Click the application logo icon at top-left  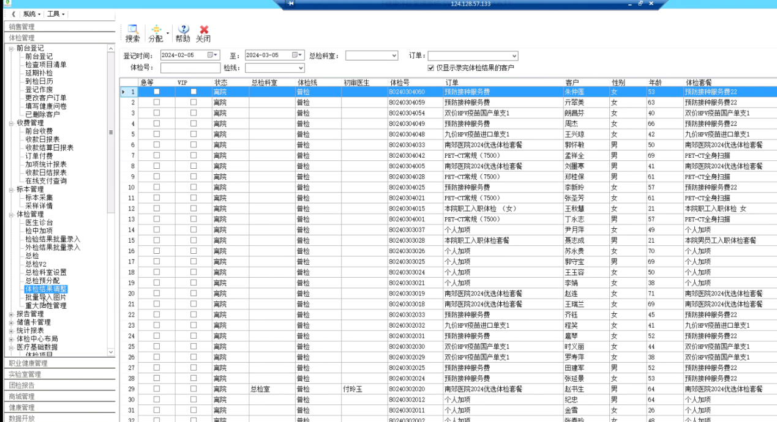click(x=7, y=4)
